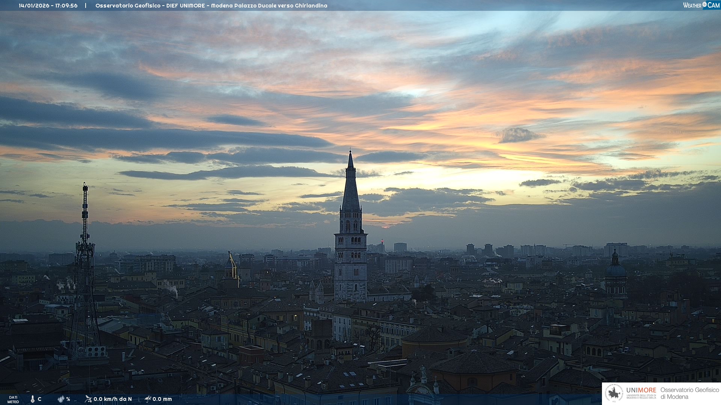Click the wind vane anemometer icon
This screenshot has height=405, width=721.
[88, 399]
